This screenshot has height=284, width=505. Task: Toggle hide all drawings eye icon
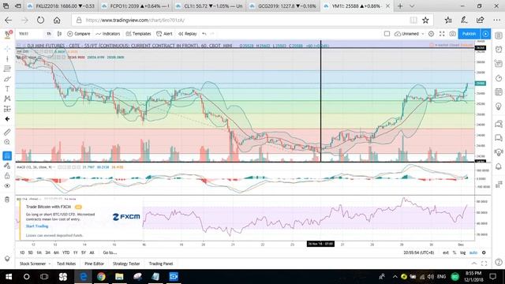click(x=7, y=186)
